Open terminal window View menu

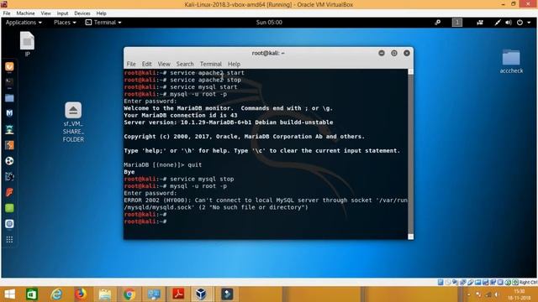164,64
